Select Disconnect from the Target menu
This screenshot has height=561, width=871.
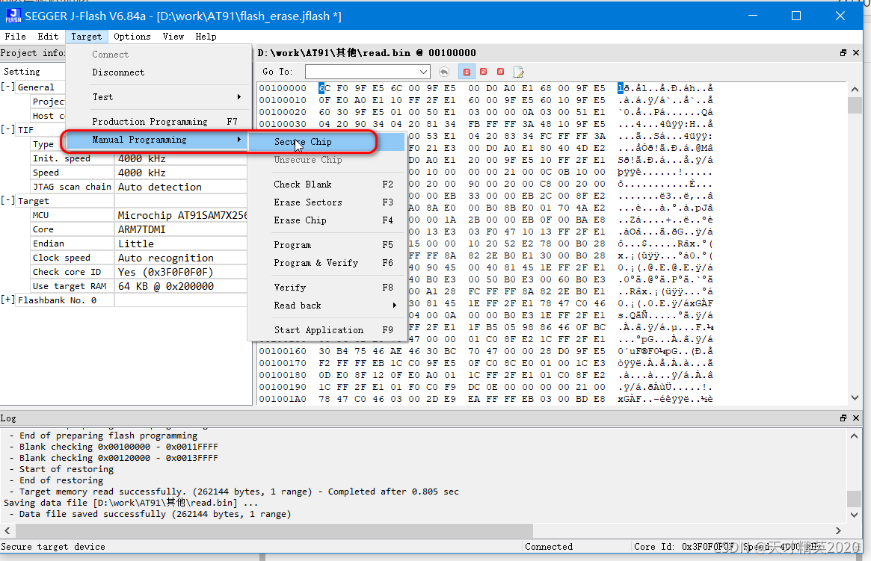(158, 72)
